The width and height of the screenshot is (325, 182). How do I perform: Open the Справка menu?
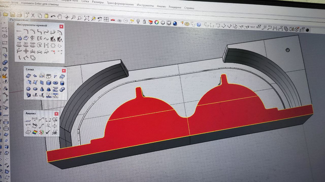coord(189,8)
